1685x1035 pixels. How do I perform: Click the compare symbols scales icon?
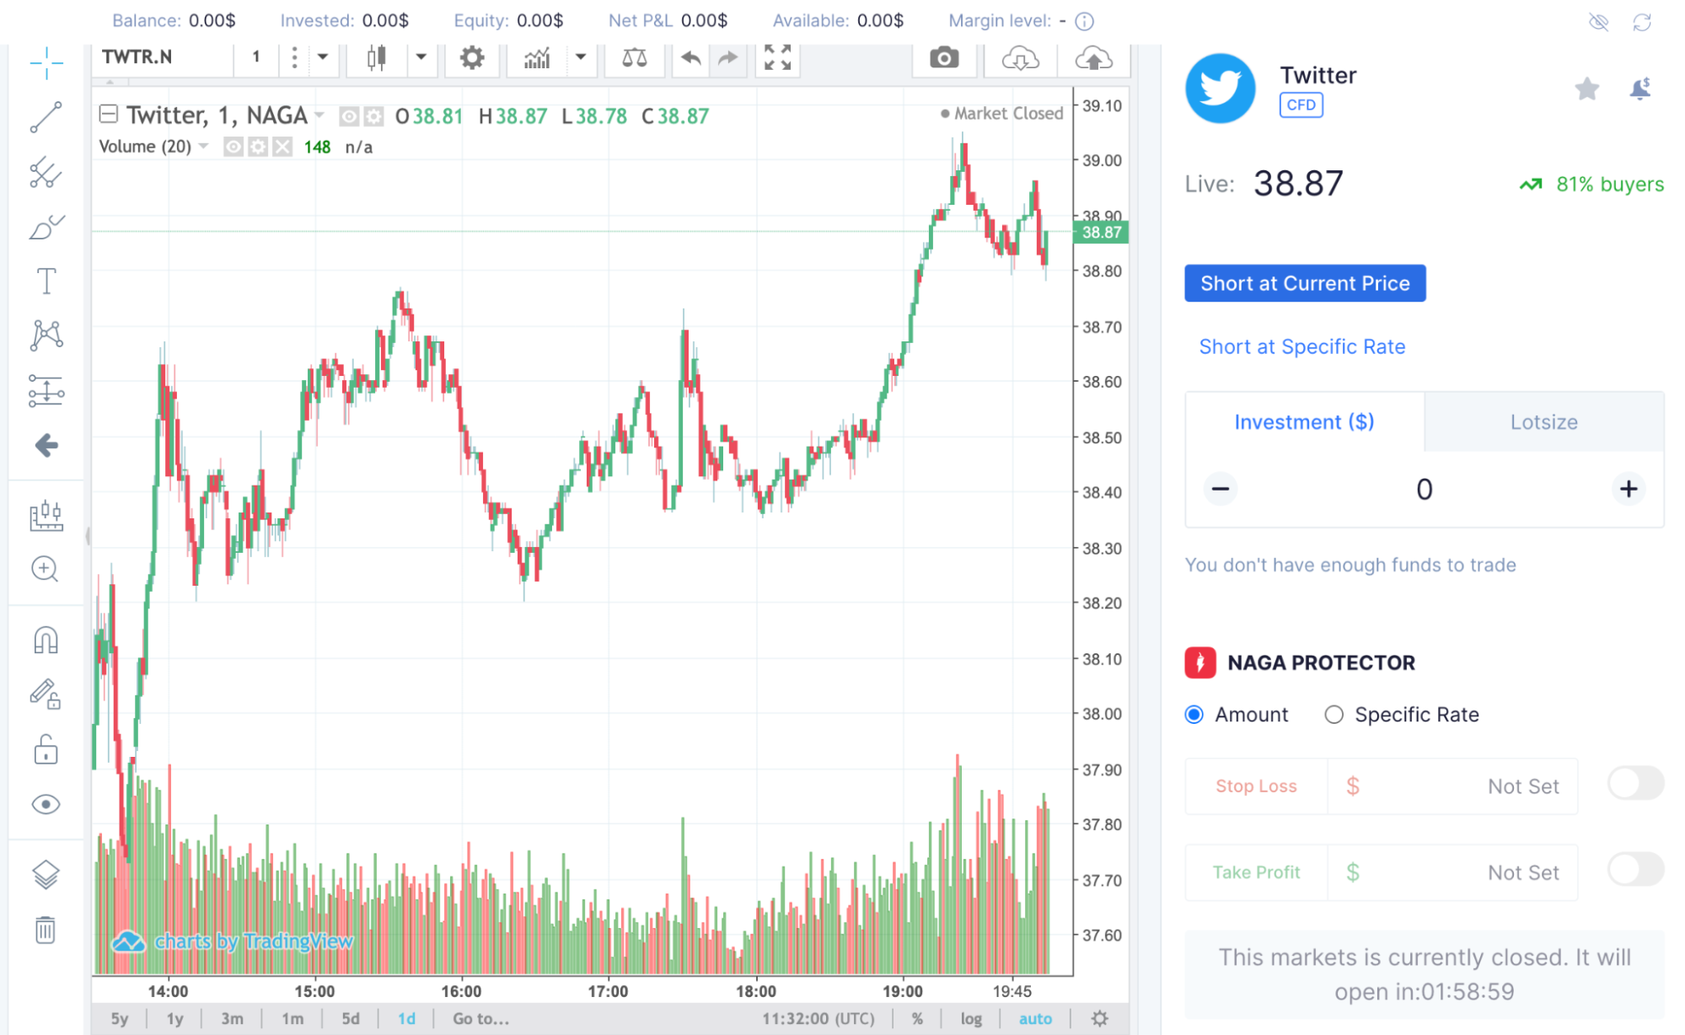pyautogui.click(x=634, y=57)
